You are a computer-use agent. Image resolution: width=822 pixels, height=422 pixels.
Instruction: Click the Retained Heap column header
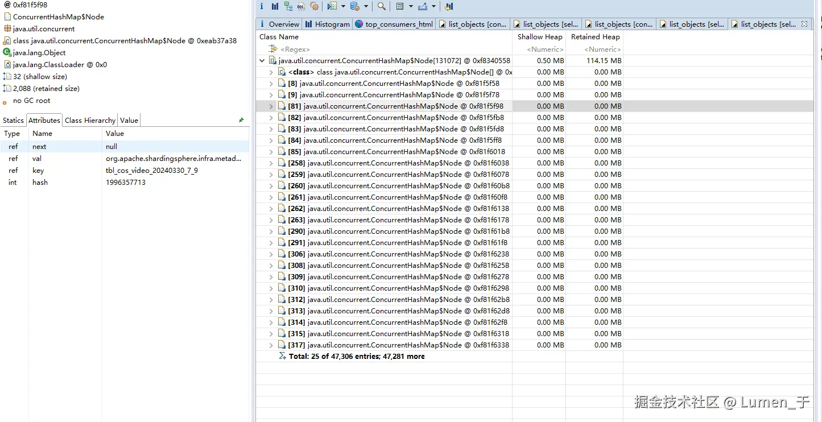coord(595,36)
